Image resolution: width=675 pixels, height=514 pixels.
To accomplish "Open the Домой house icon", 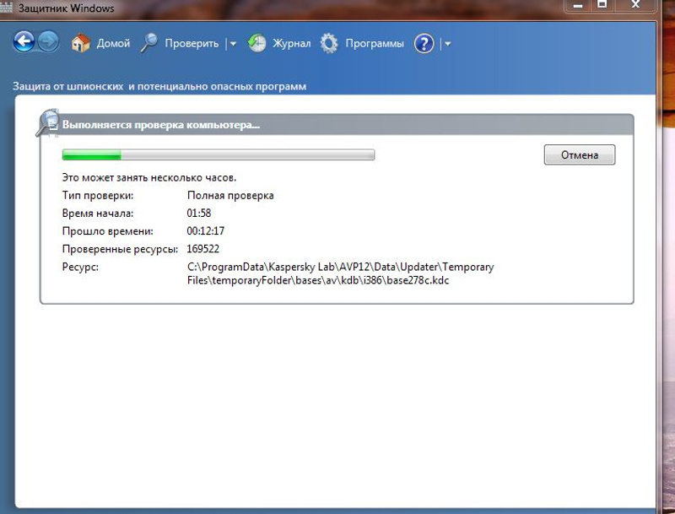I will click(x=80, y=43).
